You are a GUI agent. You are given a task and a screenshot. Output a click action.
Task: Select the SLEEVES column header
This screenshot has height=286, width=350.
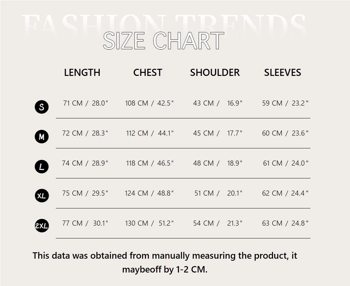click(282, 73)
